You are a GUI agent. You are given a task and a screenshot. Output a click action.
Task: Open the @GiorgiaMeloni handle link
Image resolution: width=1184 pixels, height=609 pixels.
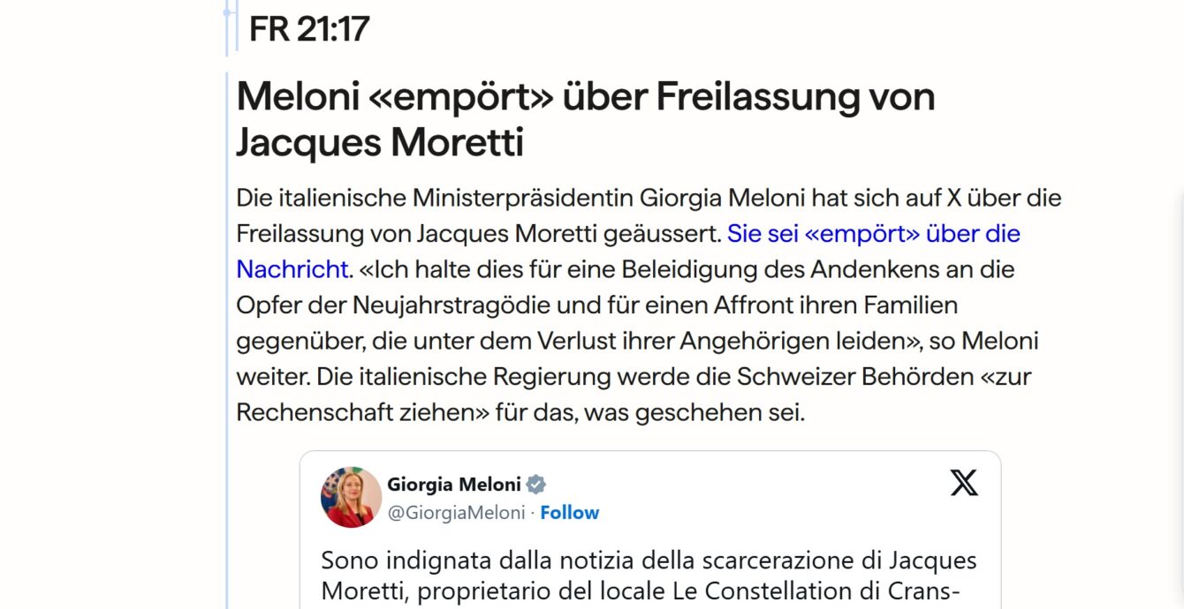(456, 513)
